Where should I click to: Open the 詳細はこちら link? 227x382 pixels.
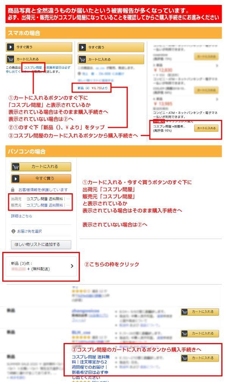point(22,216)
